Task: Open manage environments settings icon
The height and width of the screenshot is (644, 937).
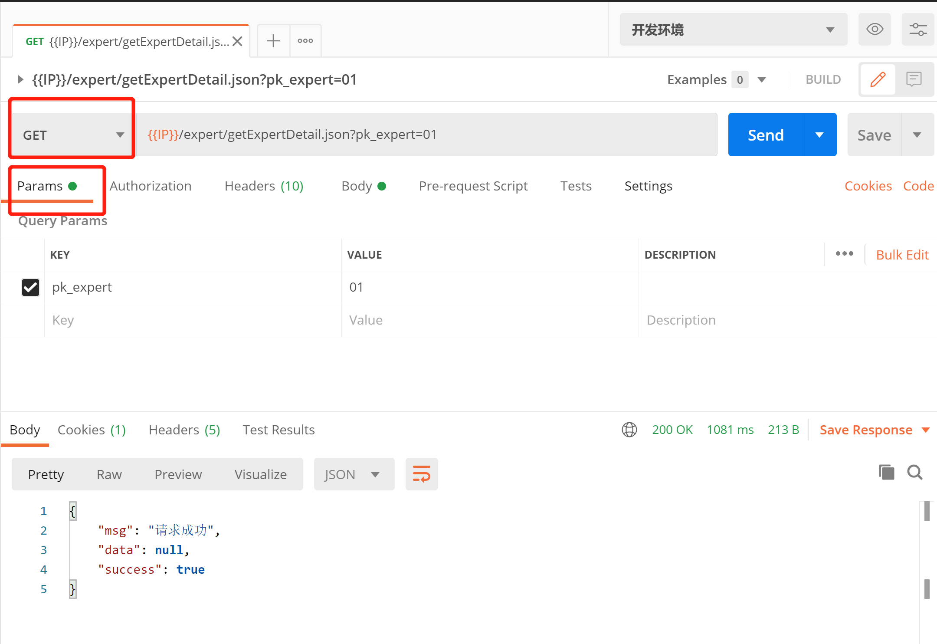Action: click(x=917, y=30)
